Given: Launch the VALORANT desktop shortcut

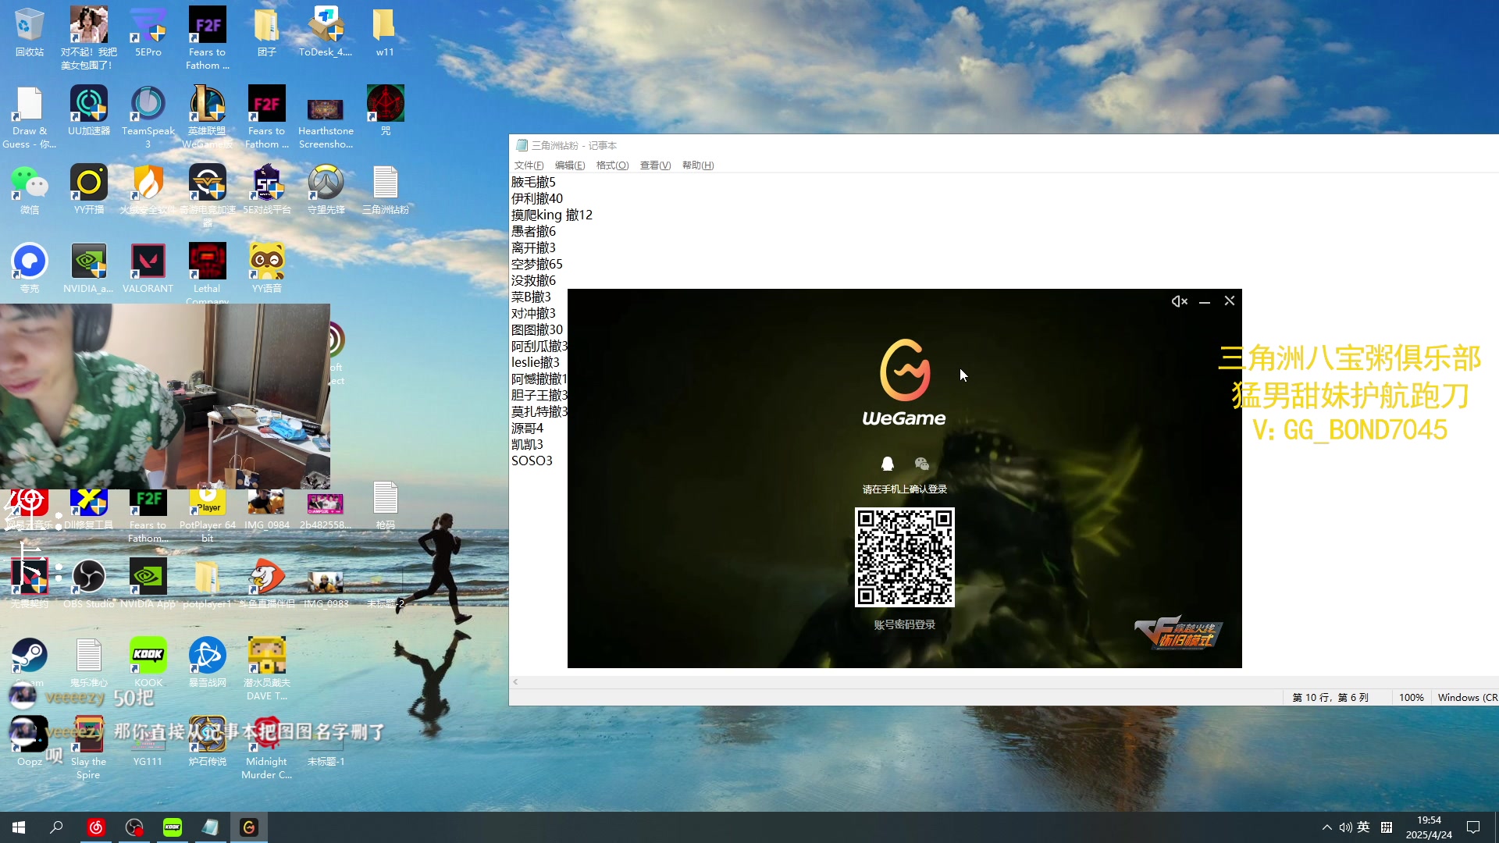Looking at the screenshot, I should pos(148,269).
